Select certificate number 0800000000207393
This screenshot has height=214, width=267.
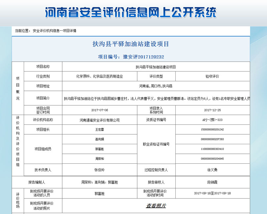click(x=213, y=139)
